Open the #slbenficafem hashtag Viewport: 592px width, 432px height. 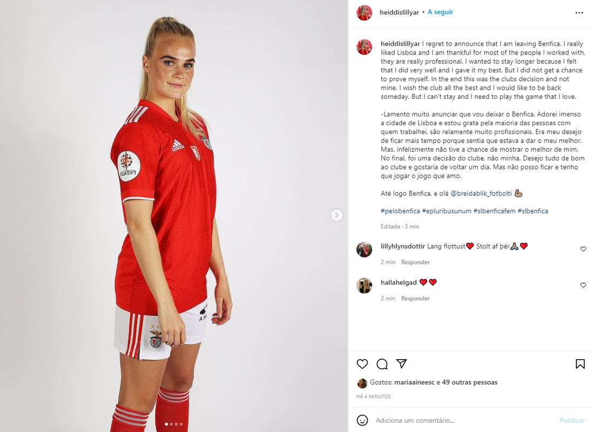[x=494, y=211]
